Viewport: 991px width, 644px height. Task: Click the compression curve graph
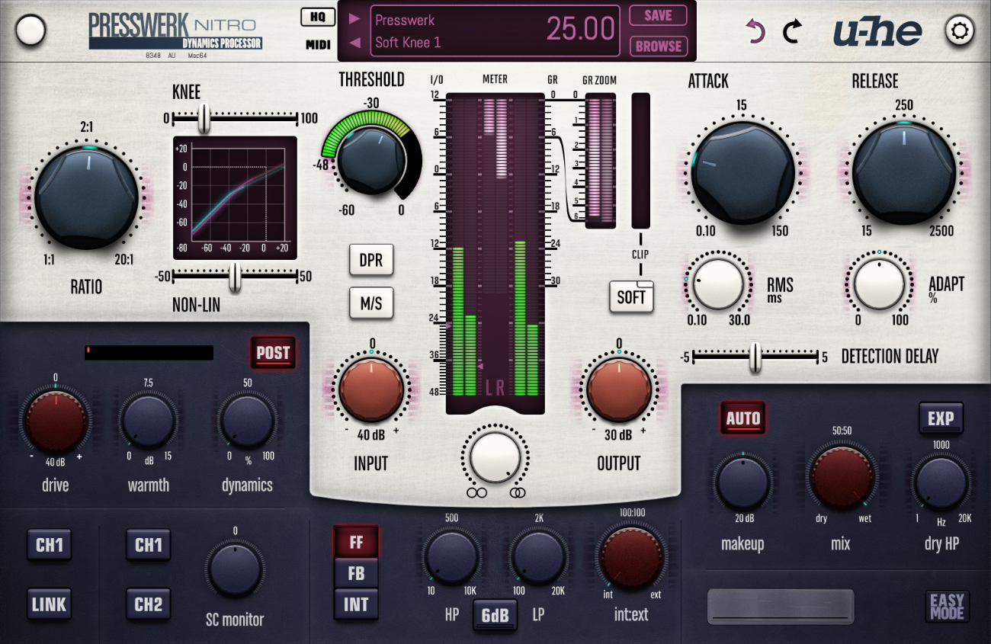[x=235, y=198]
